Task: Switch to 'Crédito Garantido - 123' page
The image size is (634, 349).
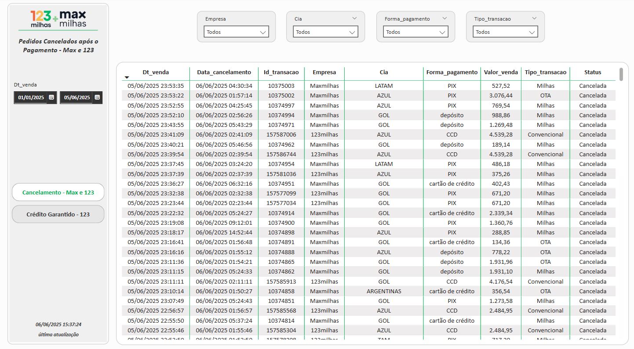Action: (x=58, y=214)
